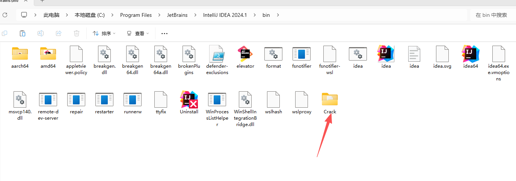The height and width of the screenshot is (181, 516).
Task: Expand the chevron after 本地磁盘 (C:)
Action: click(113, 15)
